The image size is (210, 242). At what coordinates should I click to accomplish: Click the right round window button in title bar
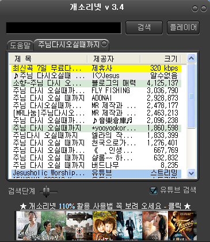(x=204, y=9)
